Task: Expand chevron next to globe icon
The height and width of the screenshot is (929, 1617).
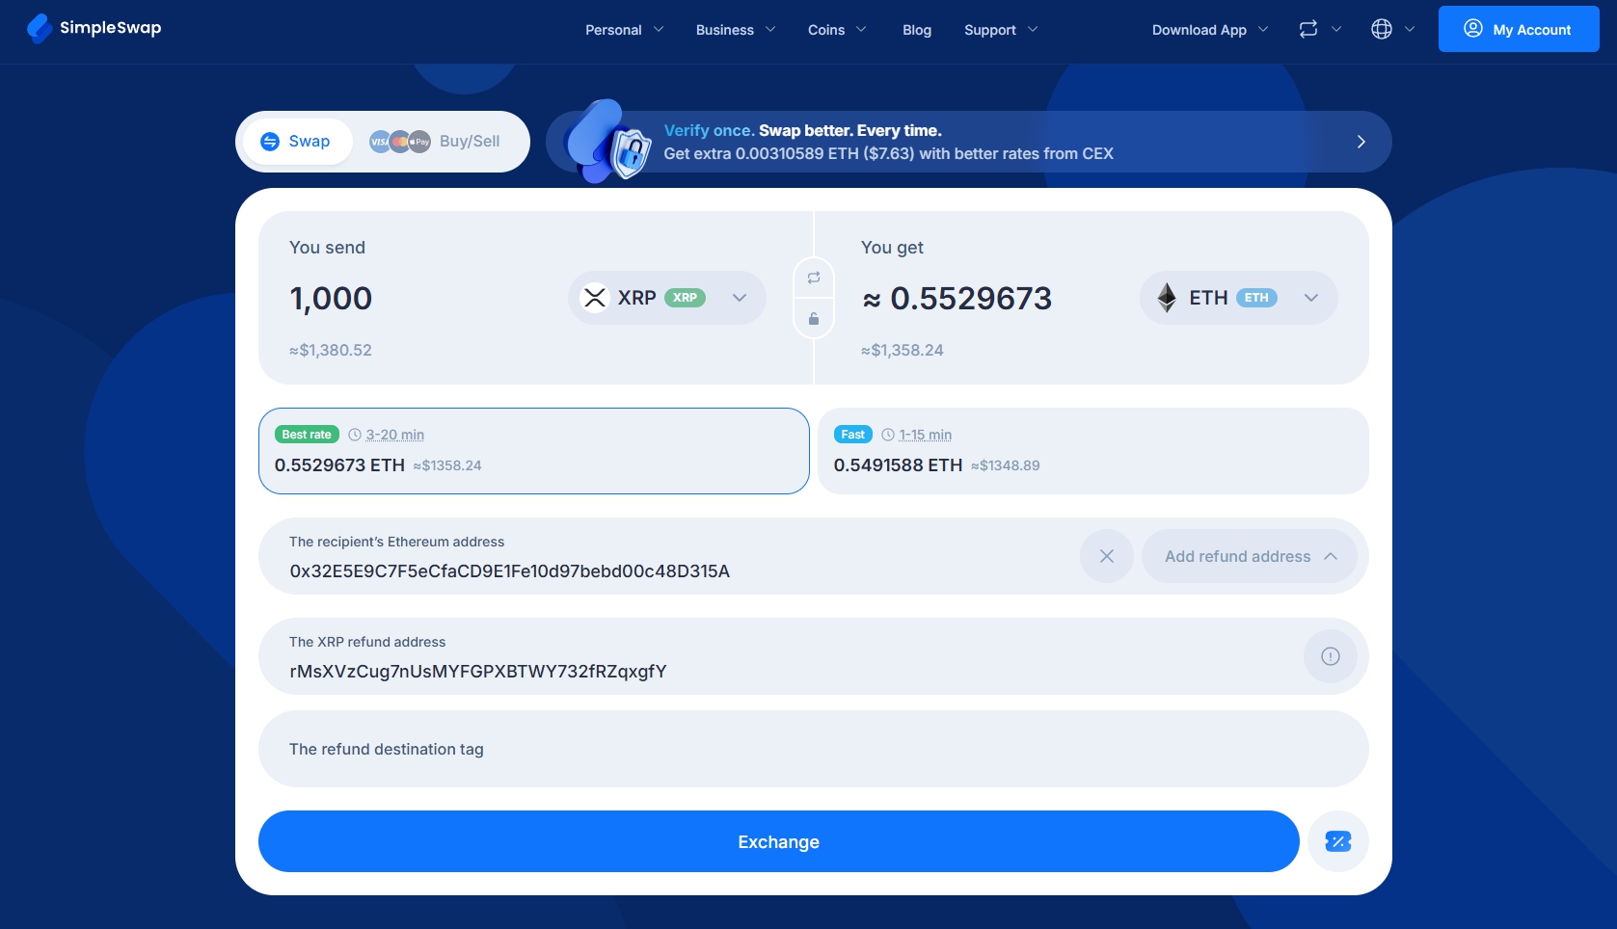Action: (x=1410, y=29)
